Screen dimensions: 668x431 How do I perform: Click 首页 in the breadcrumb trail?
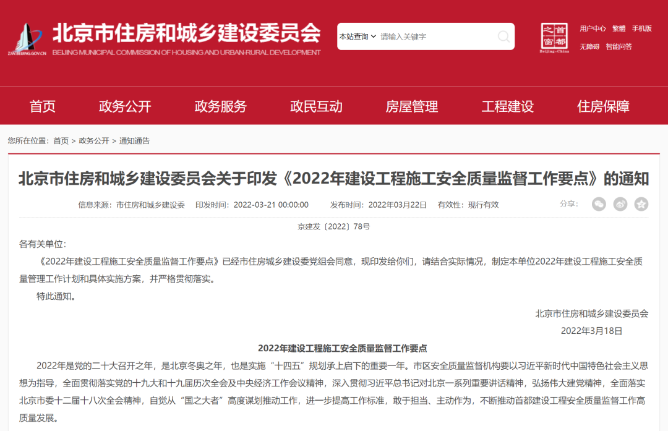60,141
